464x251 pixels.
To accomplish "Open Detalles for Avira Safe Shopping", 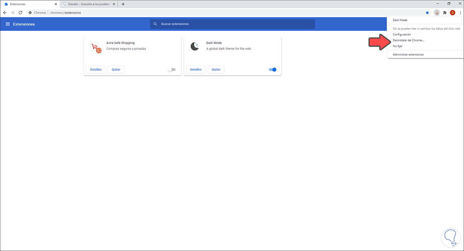I will (96, 69).
